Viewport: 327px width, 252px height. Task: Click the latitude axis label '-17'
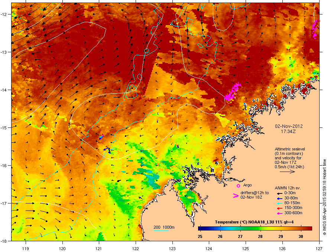[x=4, y=203]
